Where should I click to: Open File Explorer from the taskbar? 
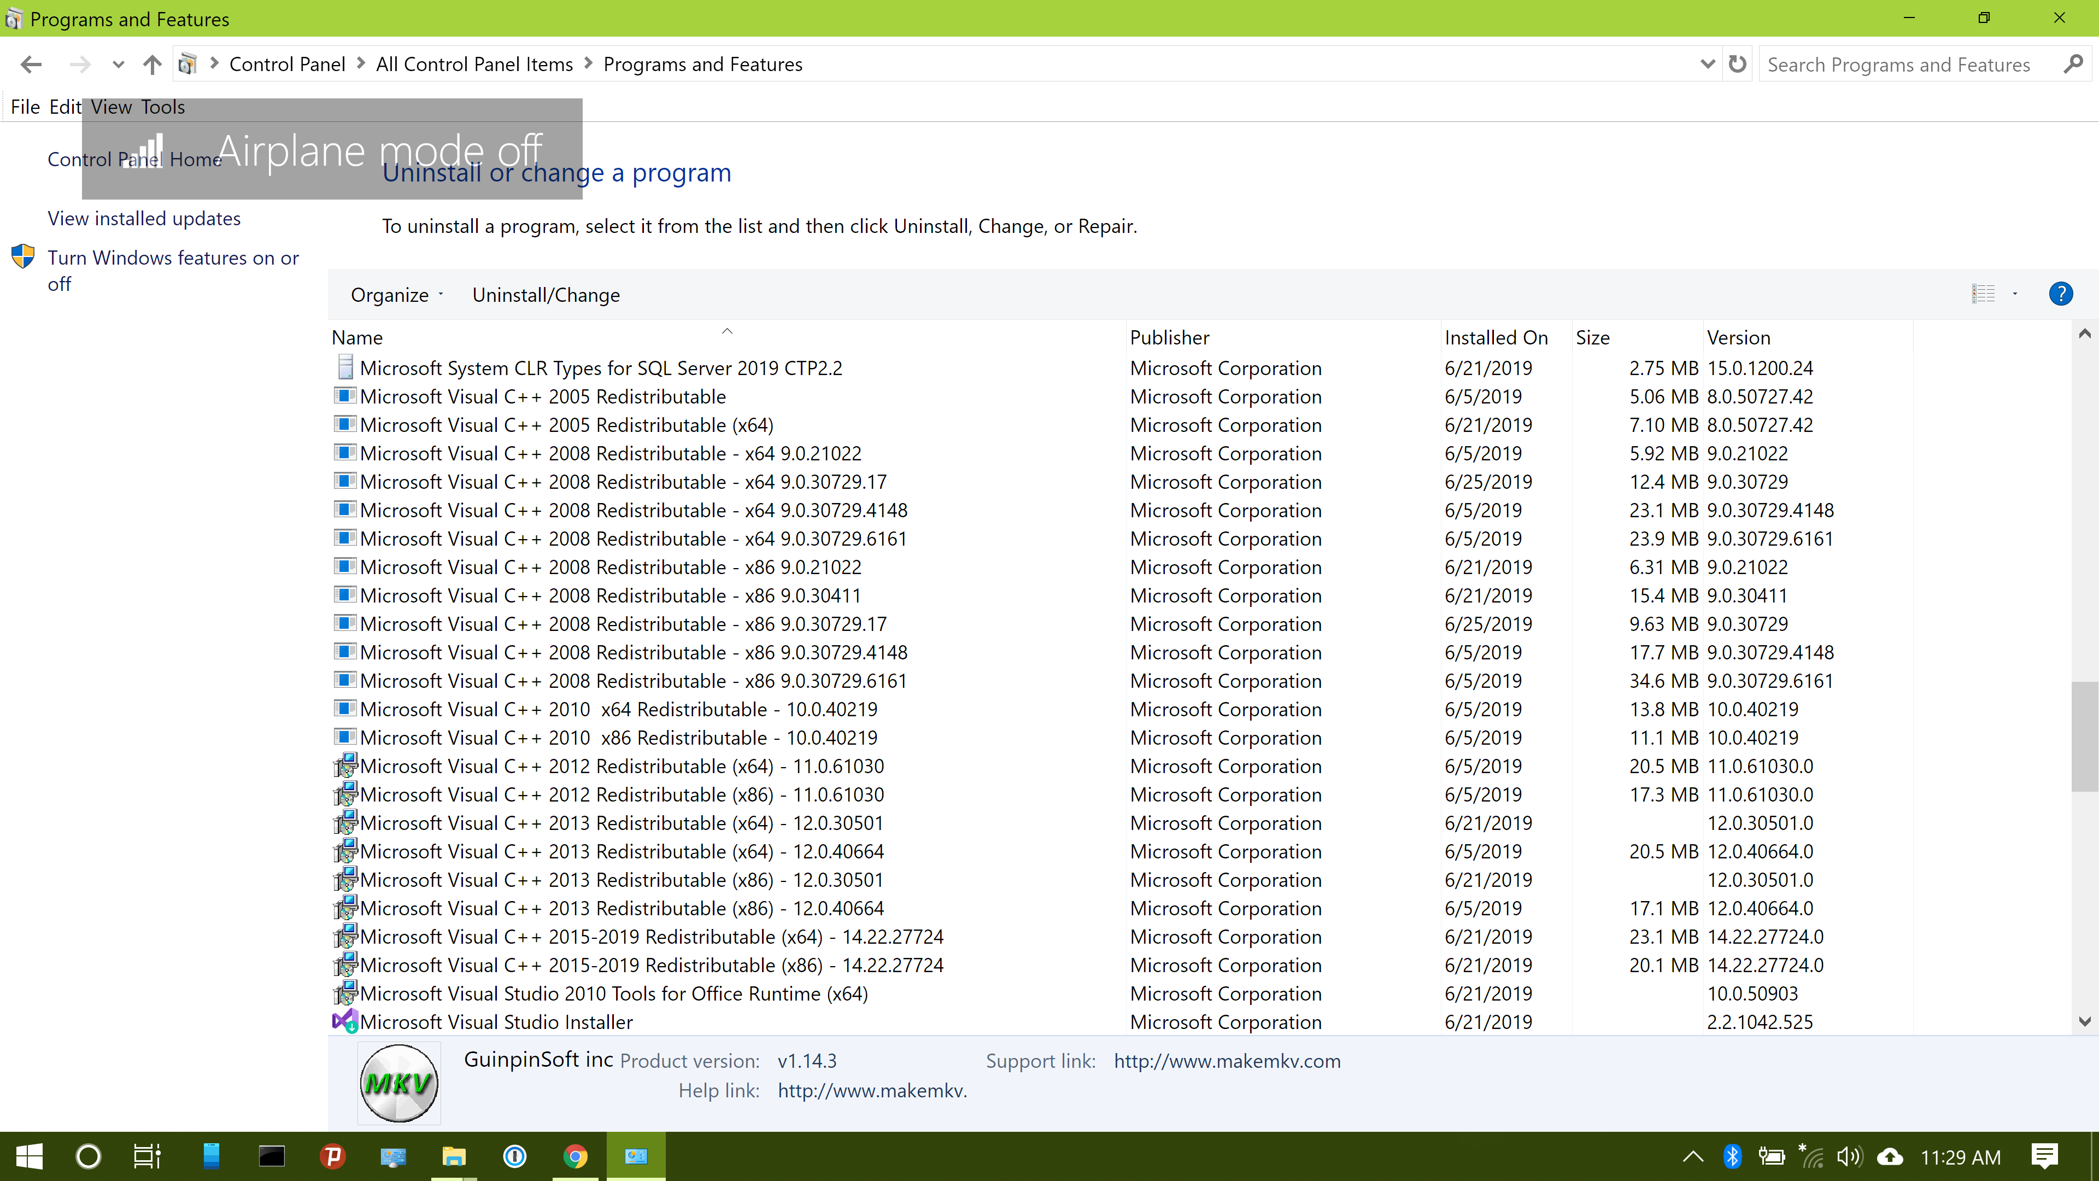coord(454,1156)
